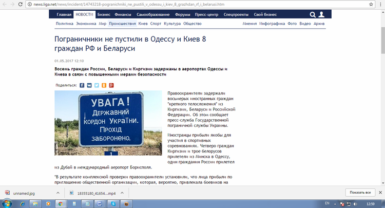Select the Происшествия subcategory
The width and height of the screenshot is (385, 208).
(x=122, y=24)
